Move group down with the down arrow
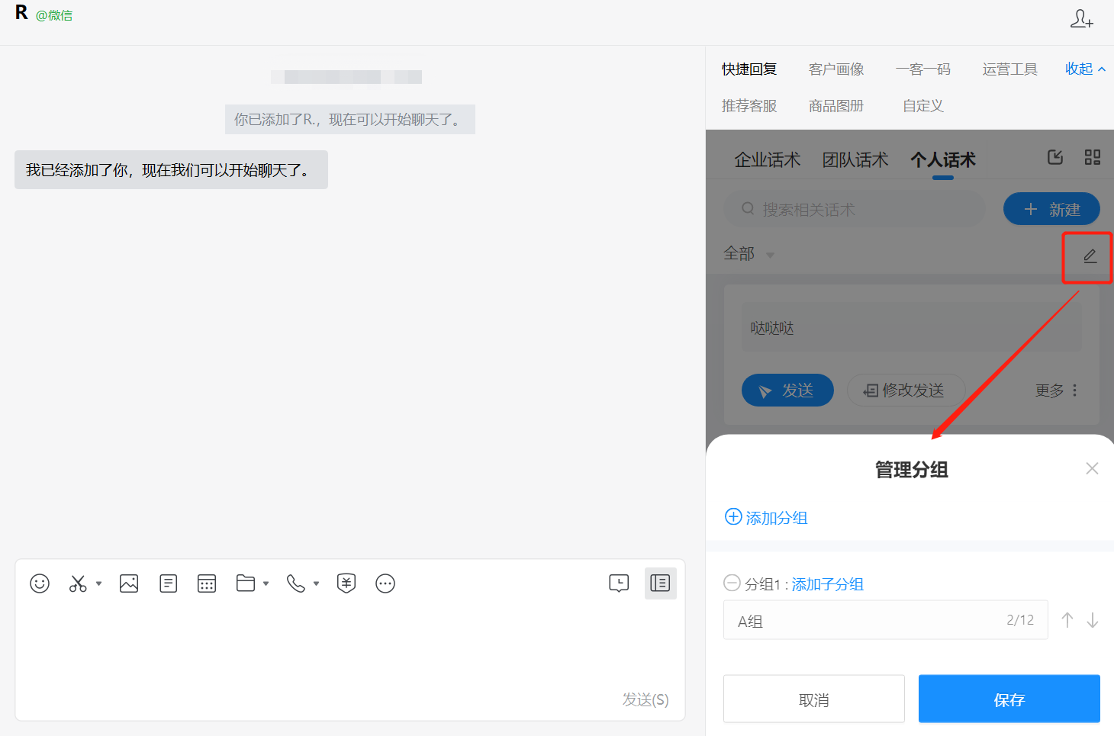 [x=1093, y=621]
